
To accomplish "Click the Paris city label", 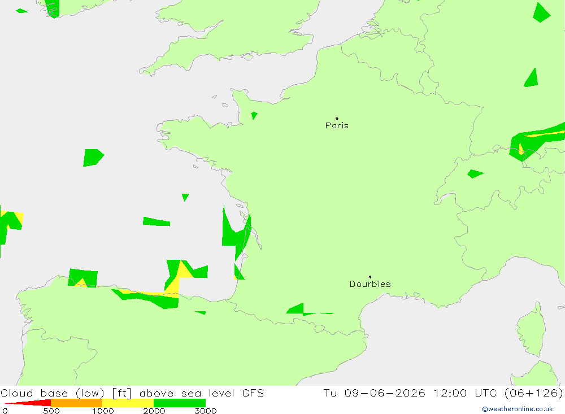I will [337, 125].
